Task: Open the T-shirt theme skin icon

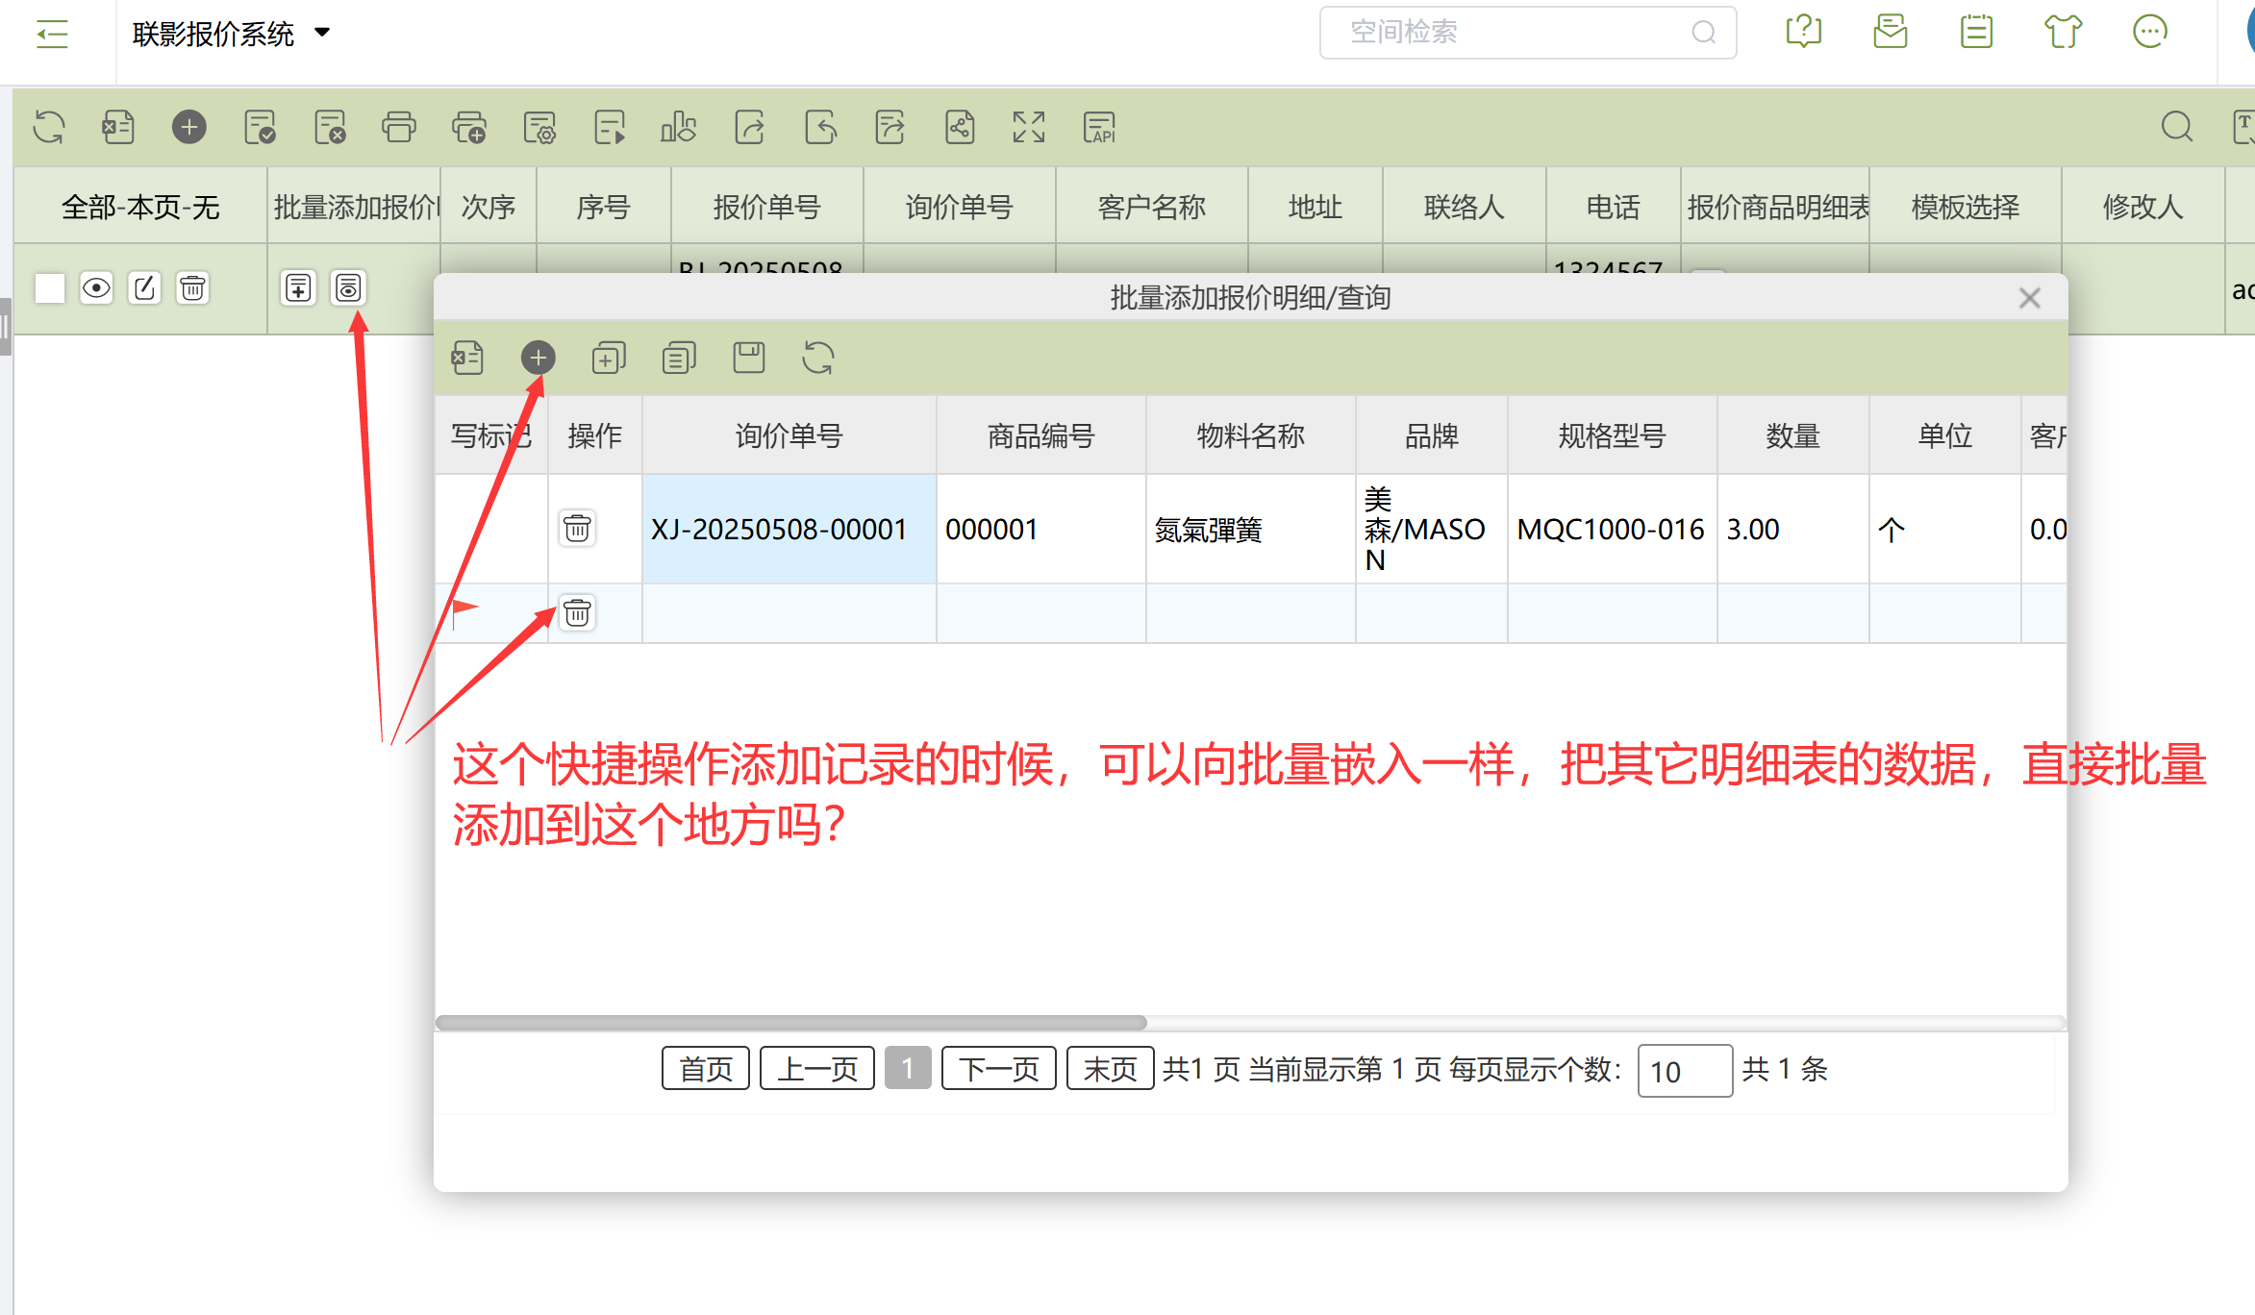Action: 2063,32
